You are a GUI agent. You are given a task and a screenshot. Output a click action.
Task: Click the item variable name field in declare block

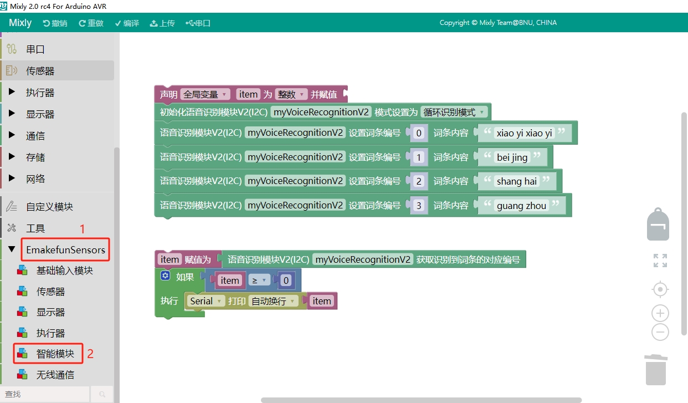pyautogui.click(x=248, y=94)
